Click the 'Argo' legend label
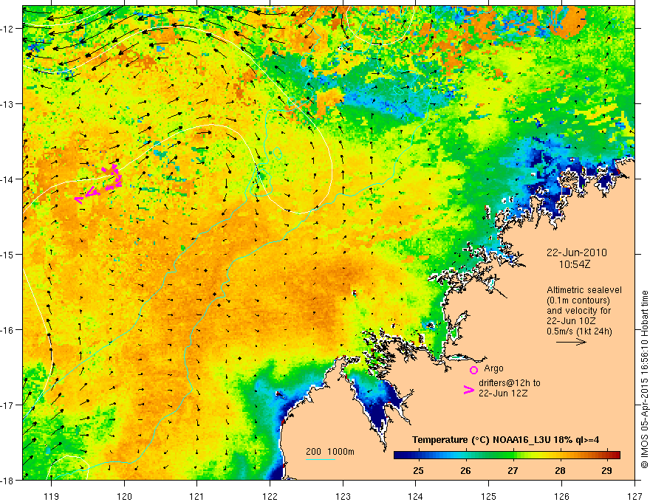The height and width of the screenshot is (502, 650). 493,368
